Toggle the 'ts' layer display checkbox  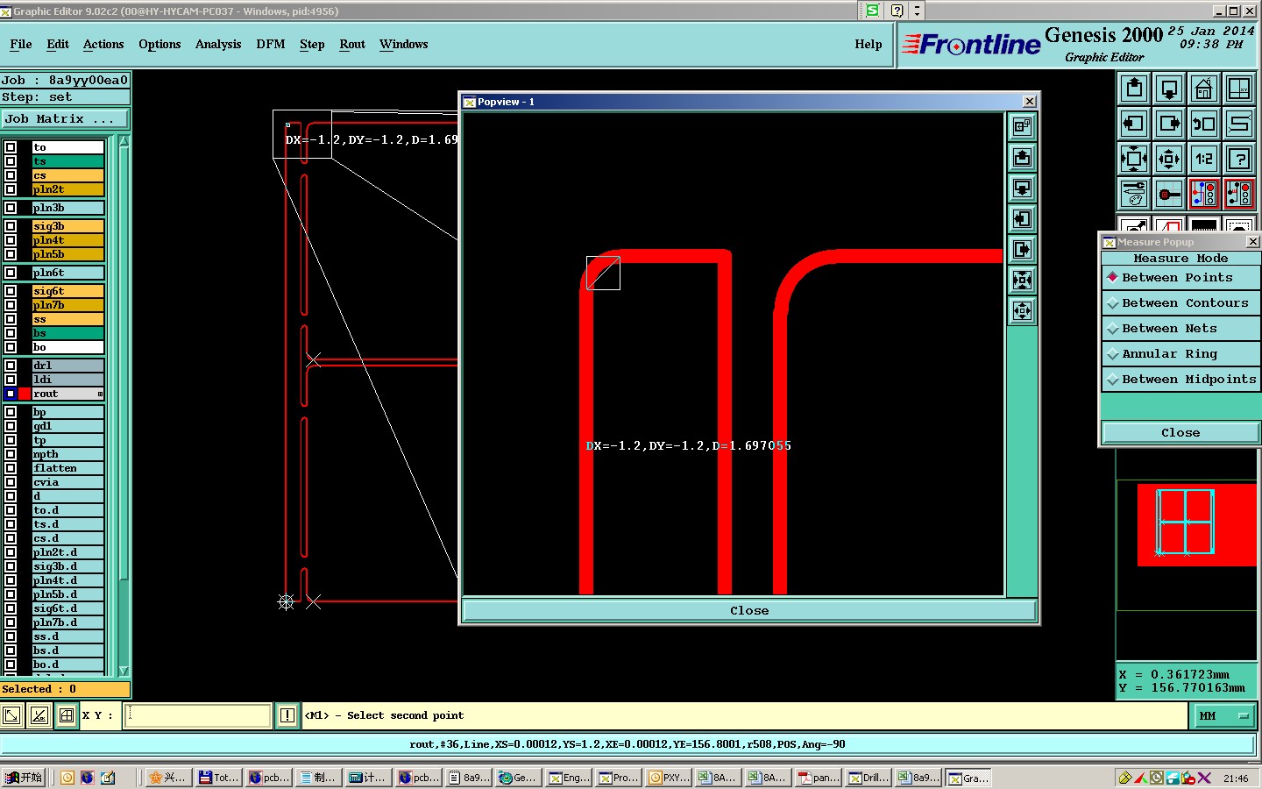pyautogui.click(x=11, y=161)
